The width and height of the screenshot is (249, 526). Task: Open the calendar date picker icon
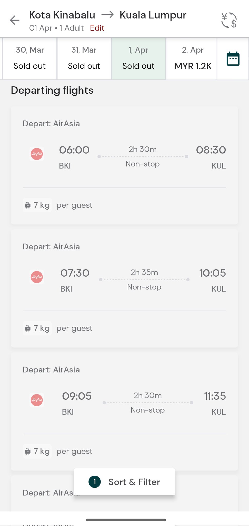click(x=233, y=59)
